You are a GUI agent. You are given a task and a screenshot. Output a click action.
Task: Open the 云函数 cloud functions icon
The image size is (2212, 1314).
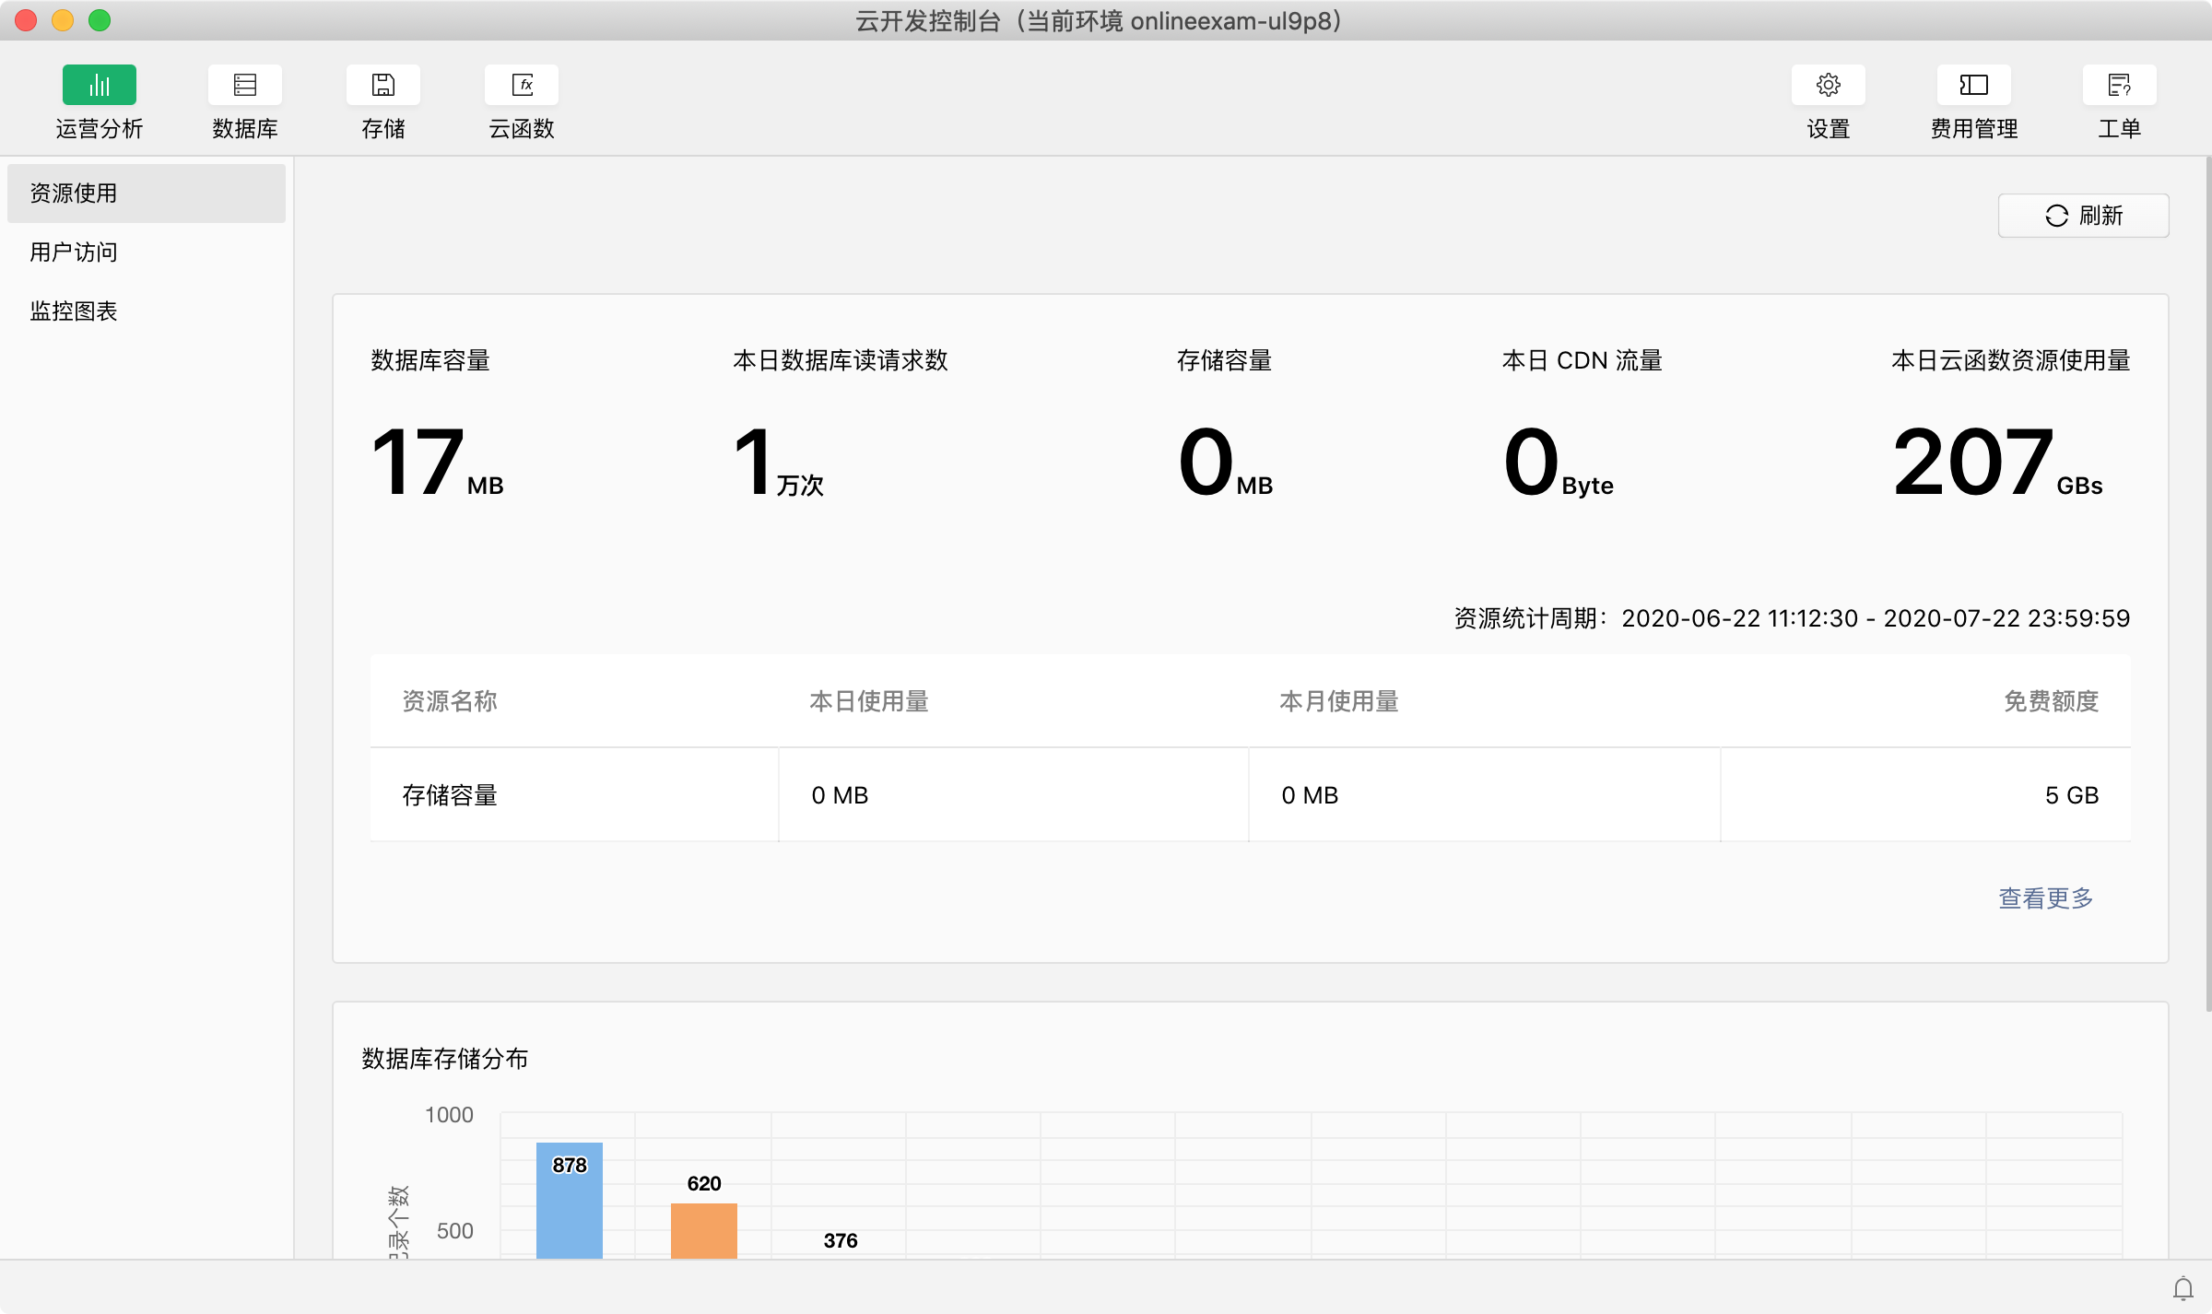click(x=521, y=86)
